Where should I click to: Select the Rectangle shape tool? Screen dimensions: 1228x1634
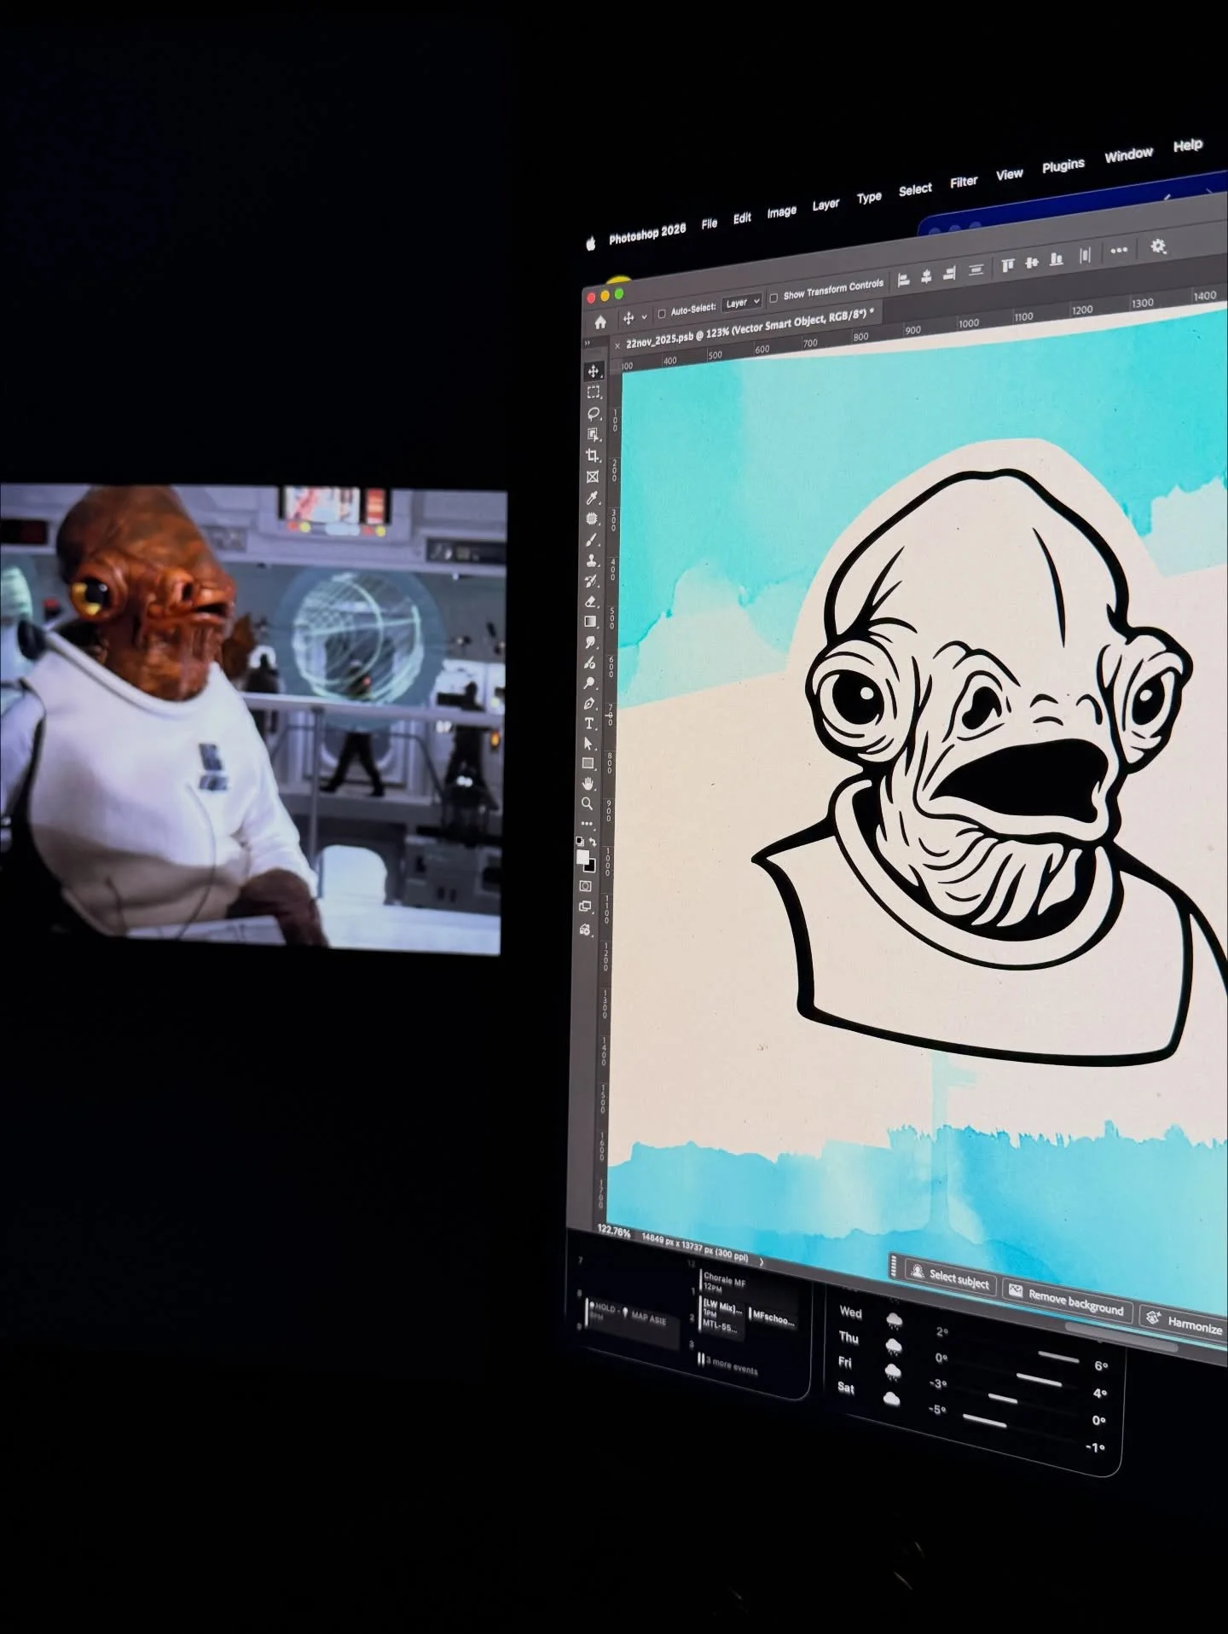[588, 763]
